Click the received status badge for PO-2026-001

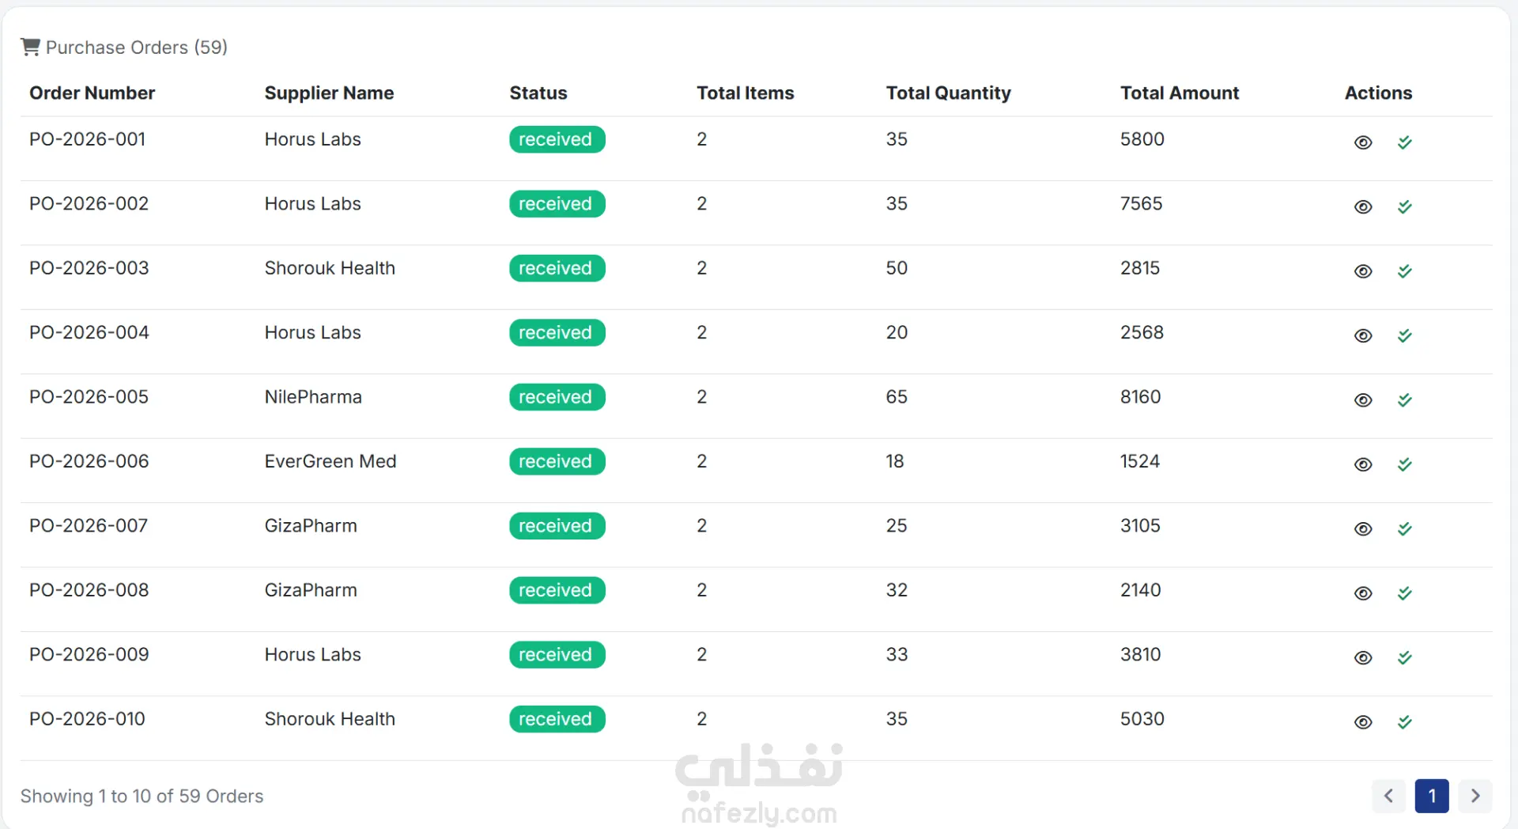coord(557,139)
